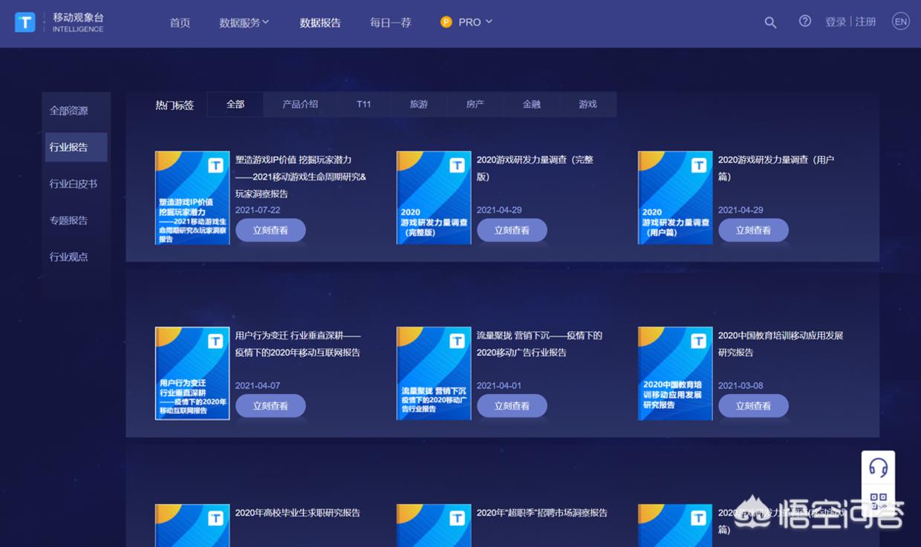Click 立刻查看 for 塑造游戏IP价值 report
The width and height of the screenshot is (921, 547).
pos(270,230)
